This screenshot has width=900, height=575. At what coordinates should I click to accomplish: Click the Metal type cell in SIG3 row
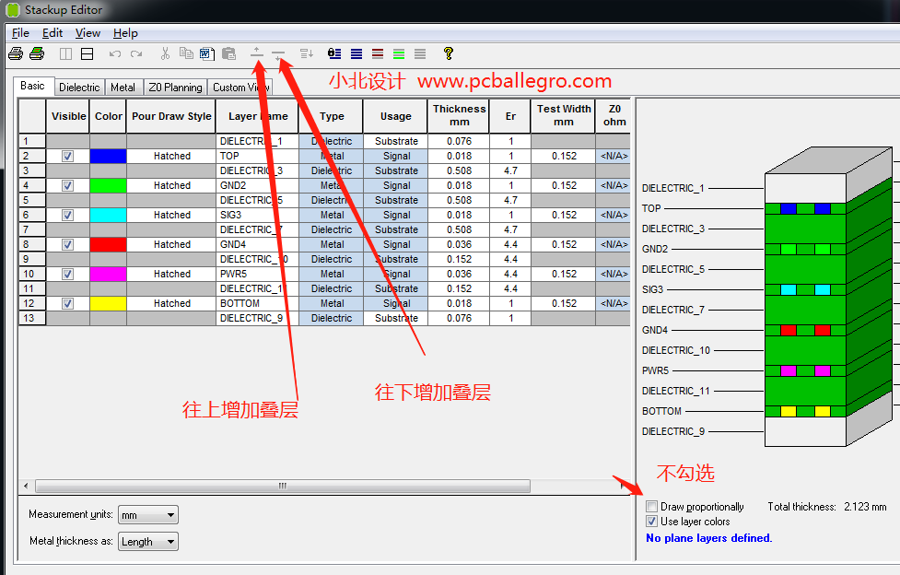point(332,215)
